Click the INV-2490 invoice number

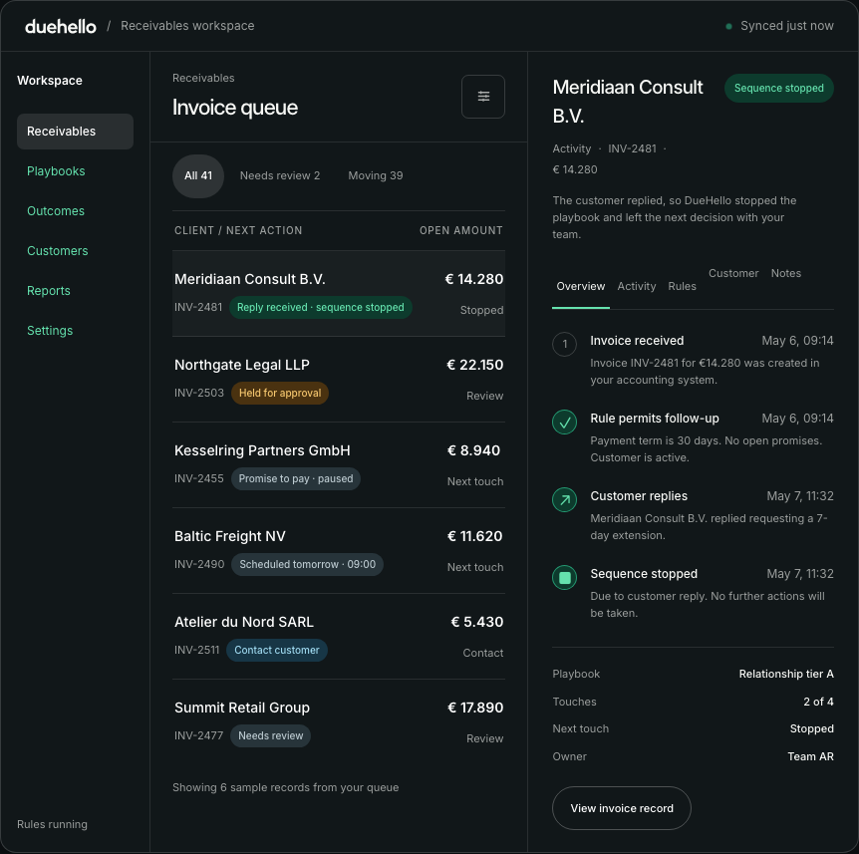[x=199, y=565]
